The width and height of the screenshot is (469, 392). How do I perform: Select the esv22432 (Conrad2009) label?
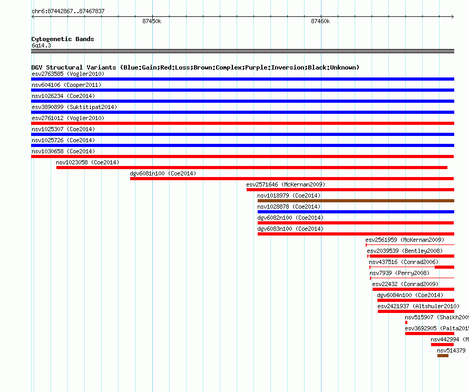(405, 284)
